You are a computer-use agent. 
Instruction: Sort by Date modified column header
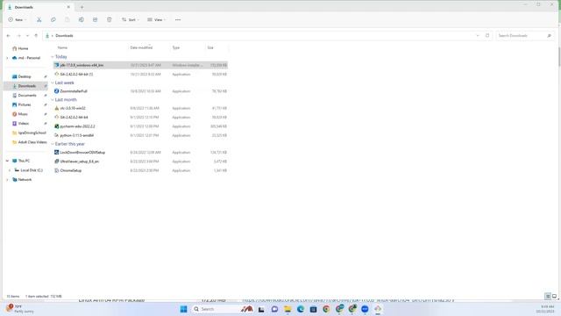point(141,47)
